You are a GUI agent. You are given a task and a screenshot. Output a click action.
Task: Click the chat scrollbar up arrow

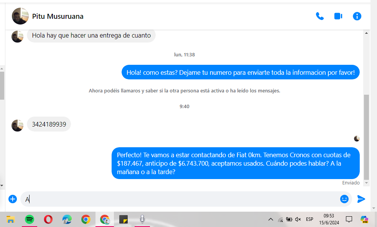coord(366,33)
